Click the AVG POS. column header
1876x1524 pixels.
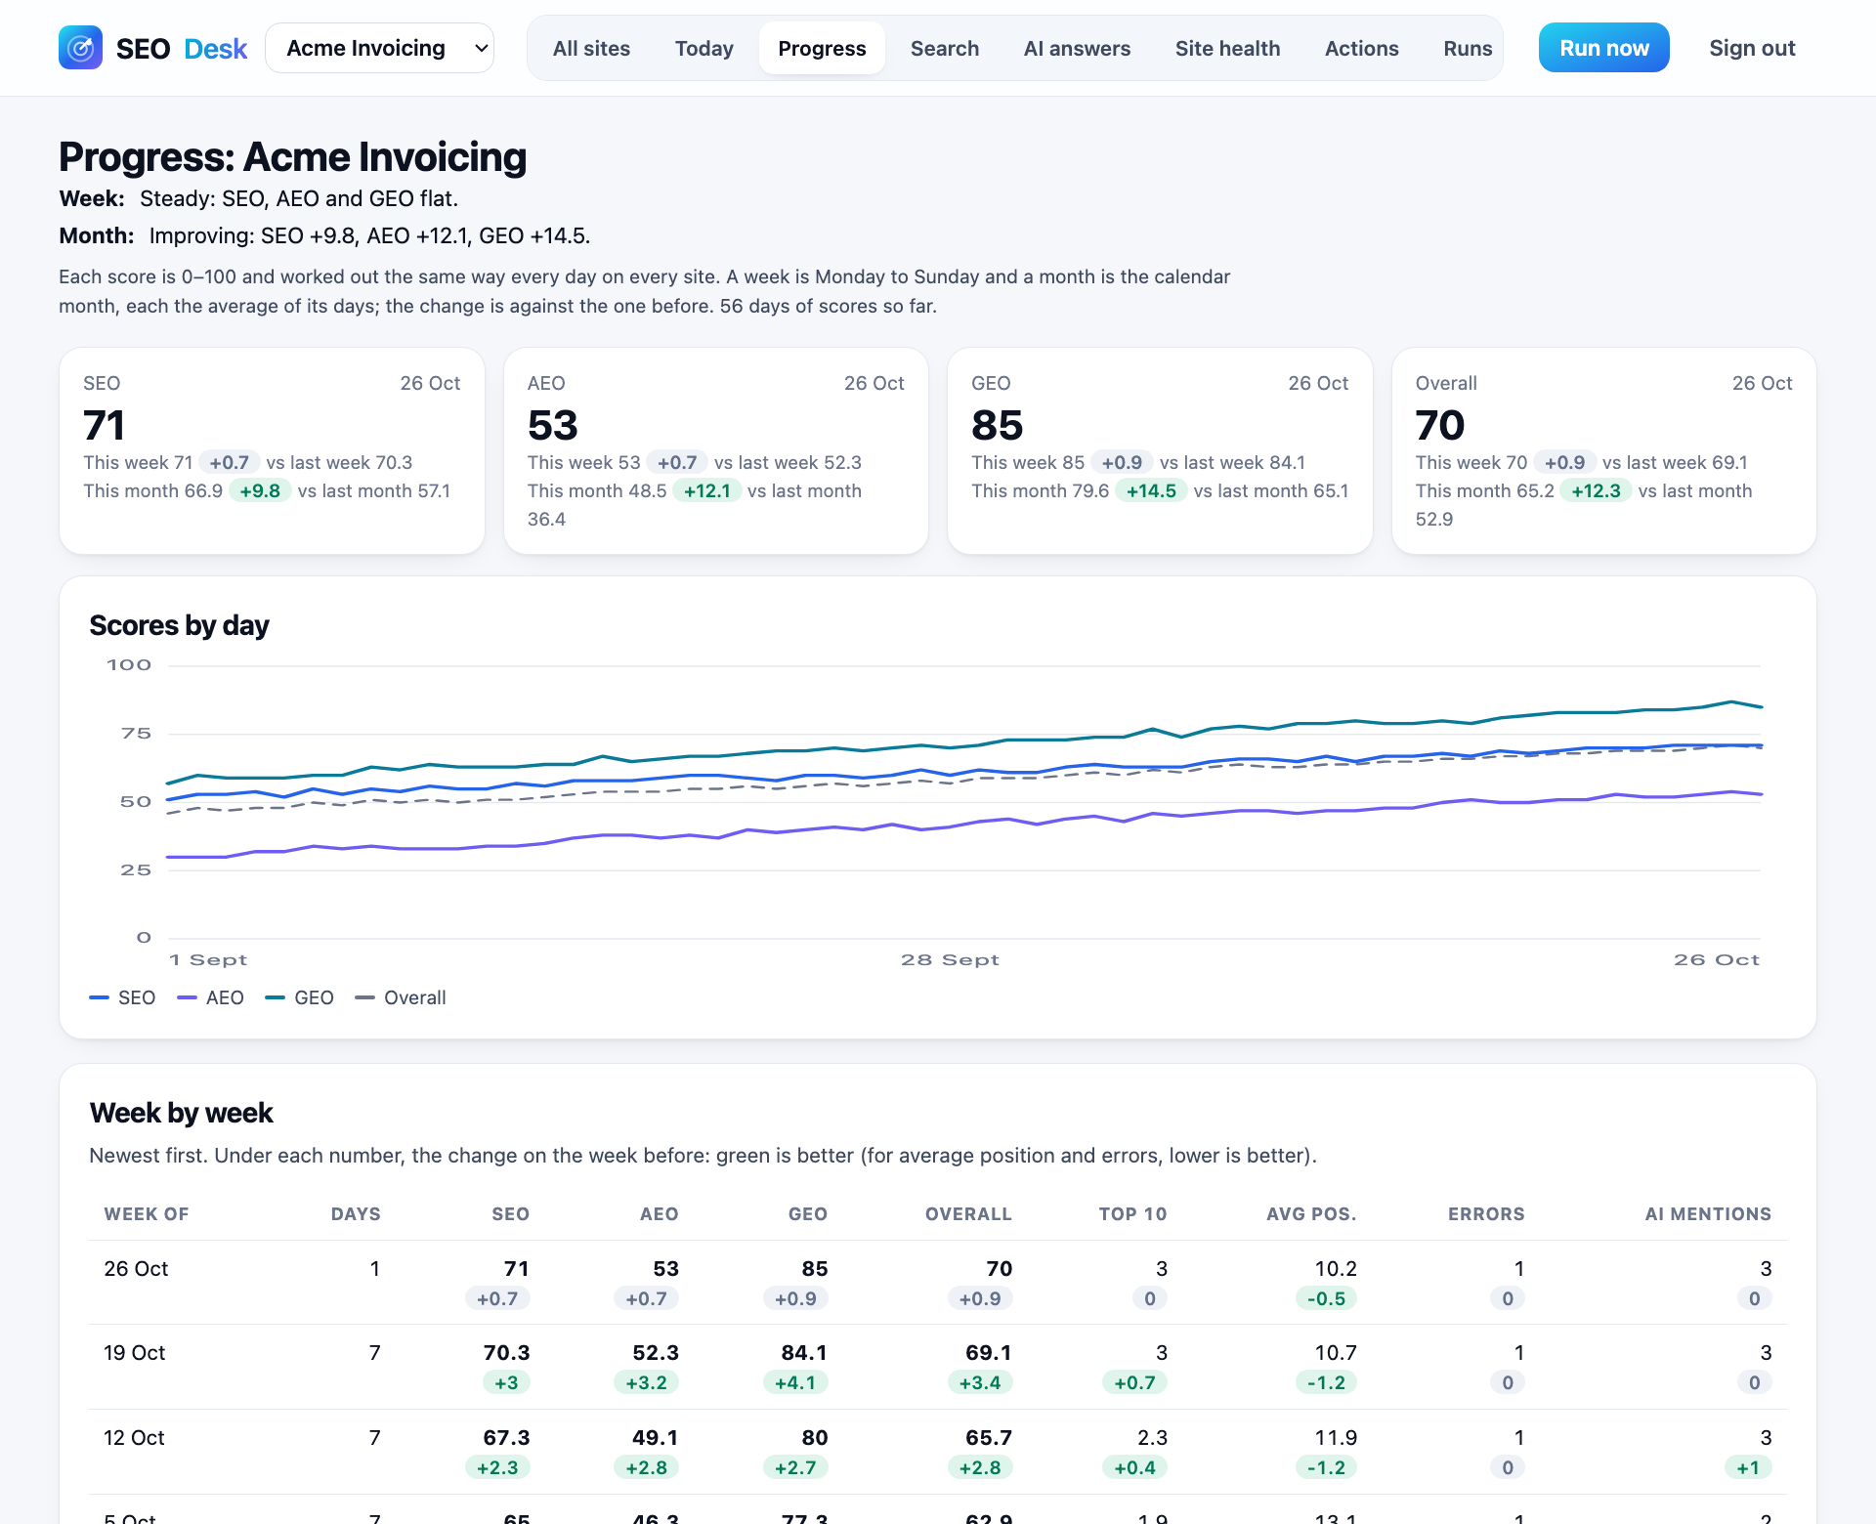point(1311,1213)
